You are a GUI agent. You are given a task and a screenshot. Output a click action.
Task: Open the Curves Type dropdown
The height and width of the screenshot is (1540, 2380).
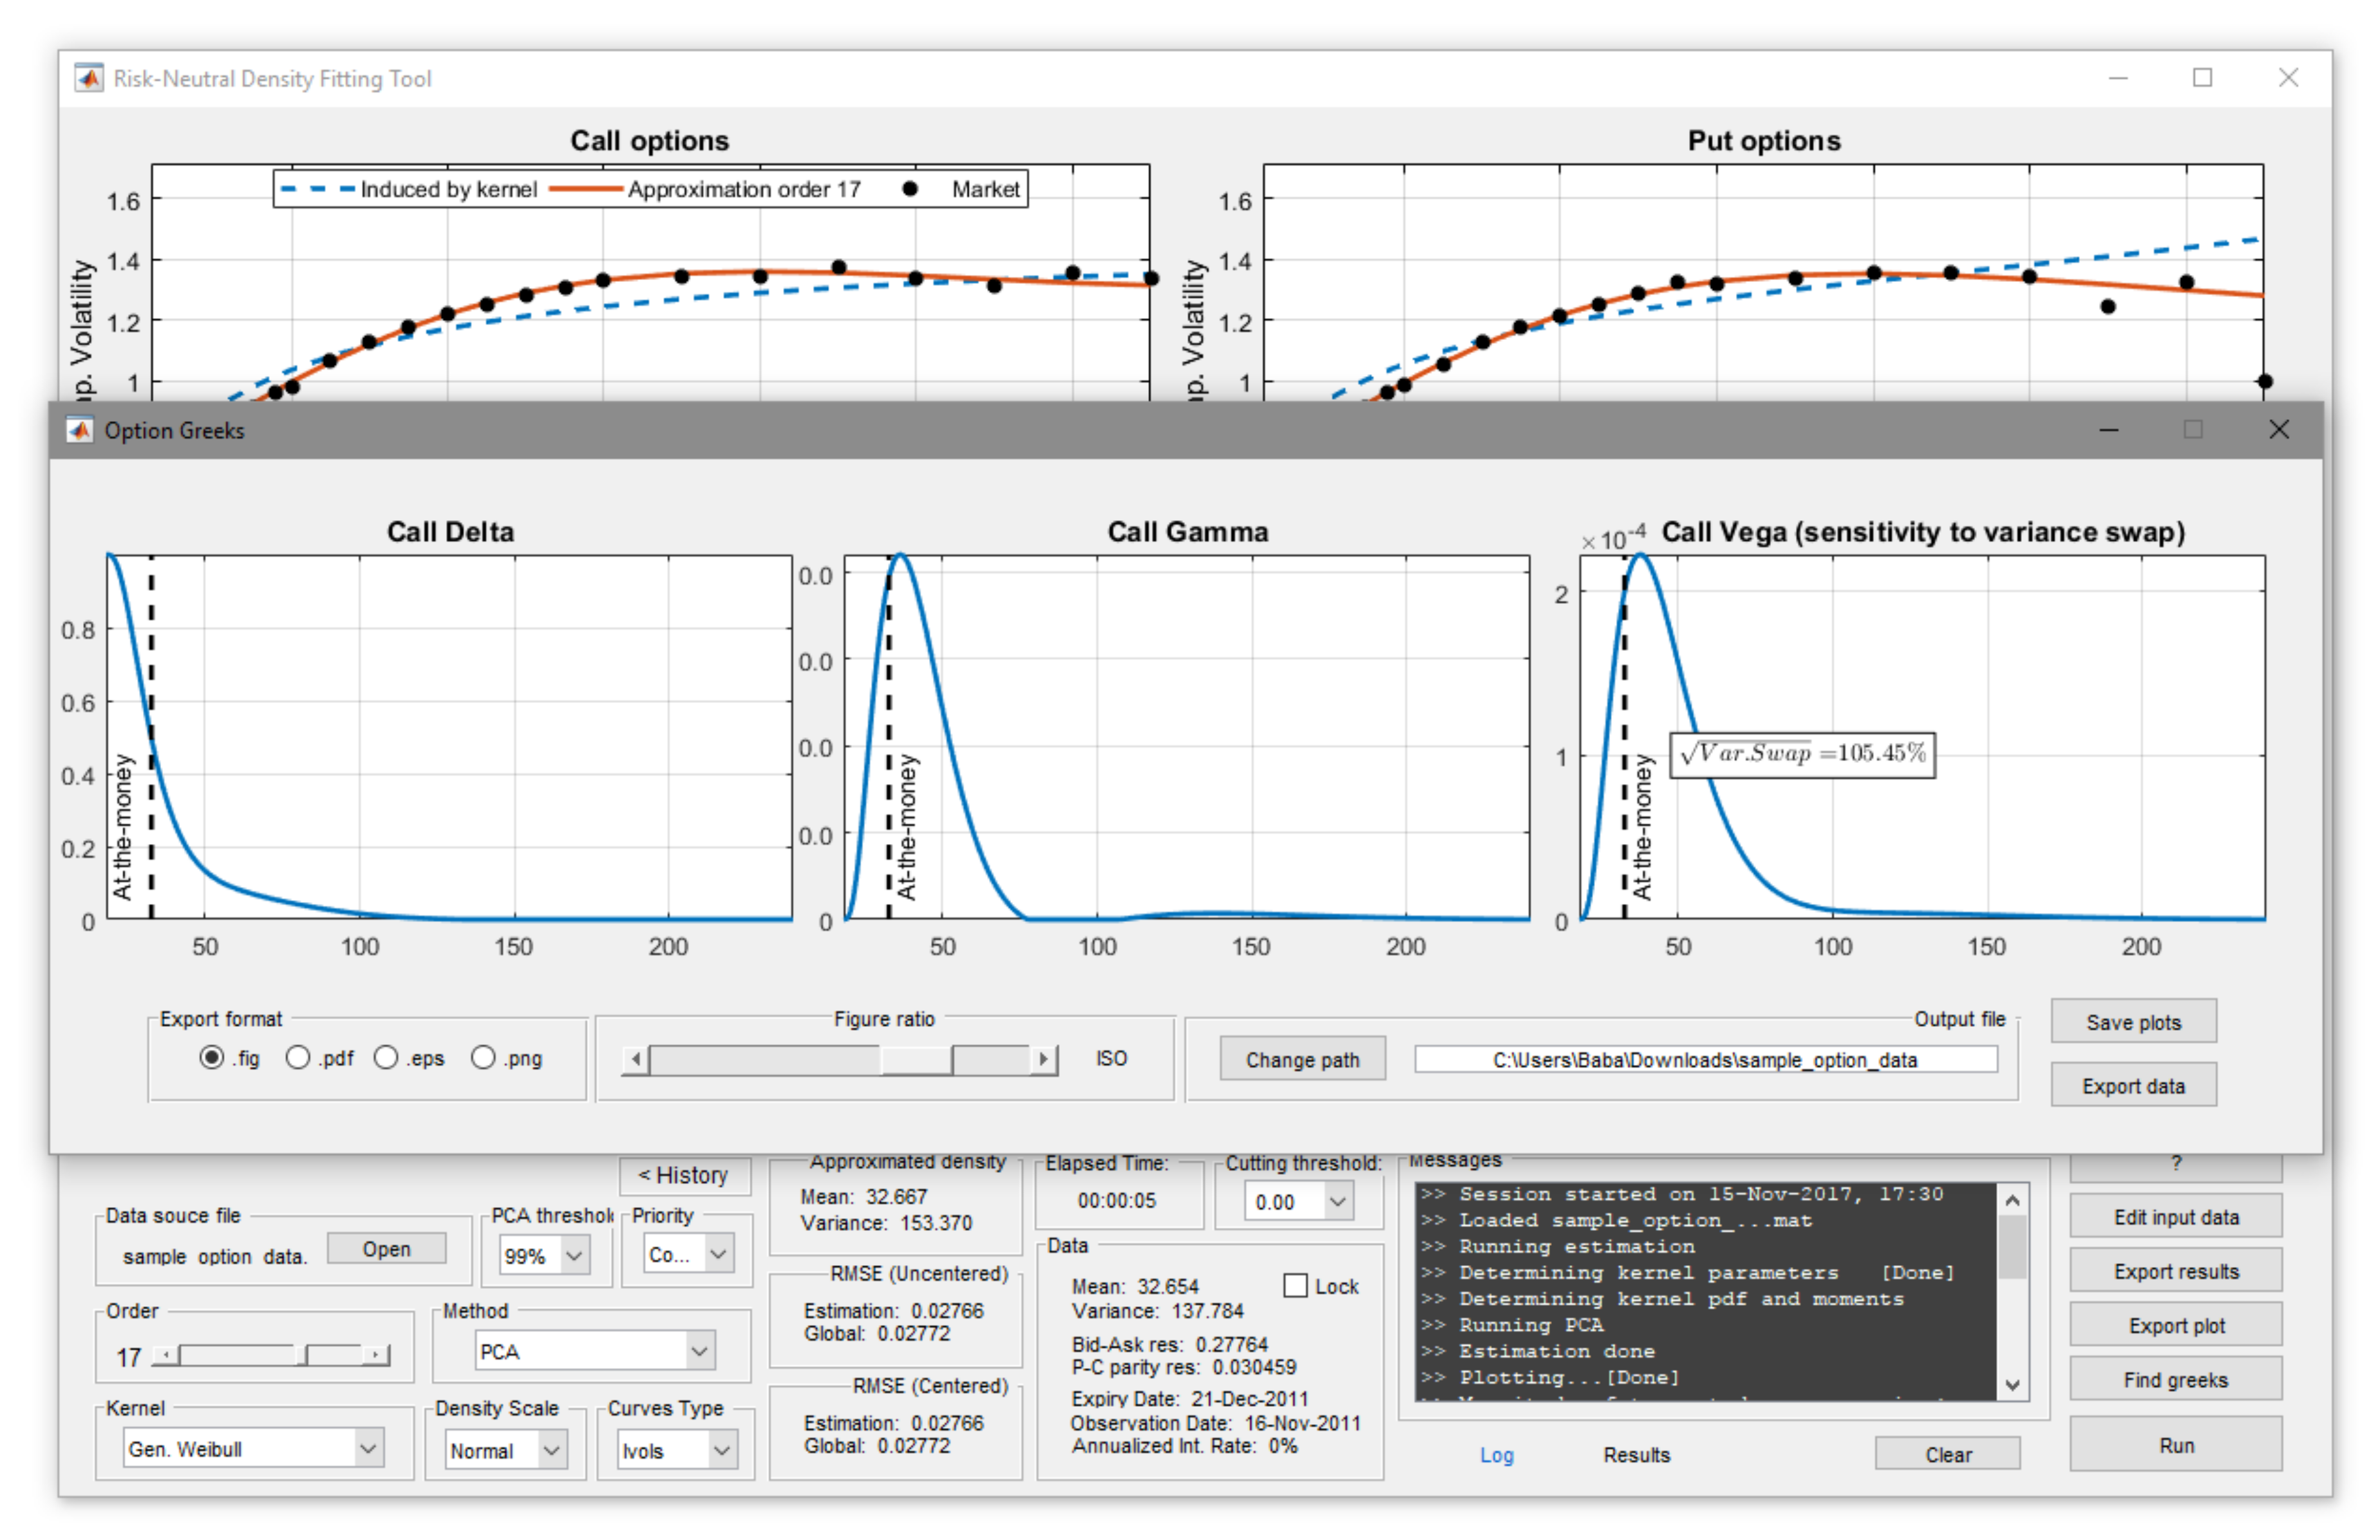click(x=721, y=1451)
